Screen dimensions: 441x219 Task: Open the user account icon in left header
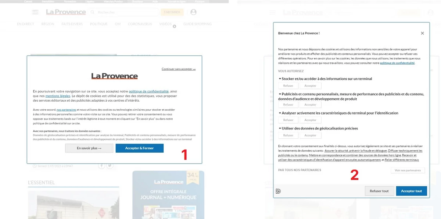point(194,12)
